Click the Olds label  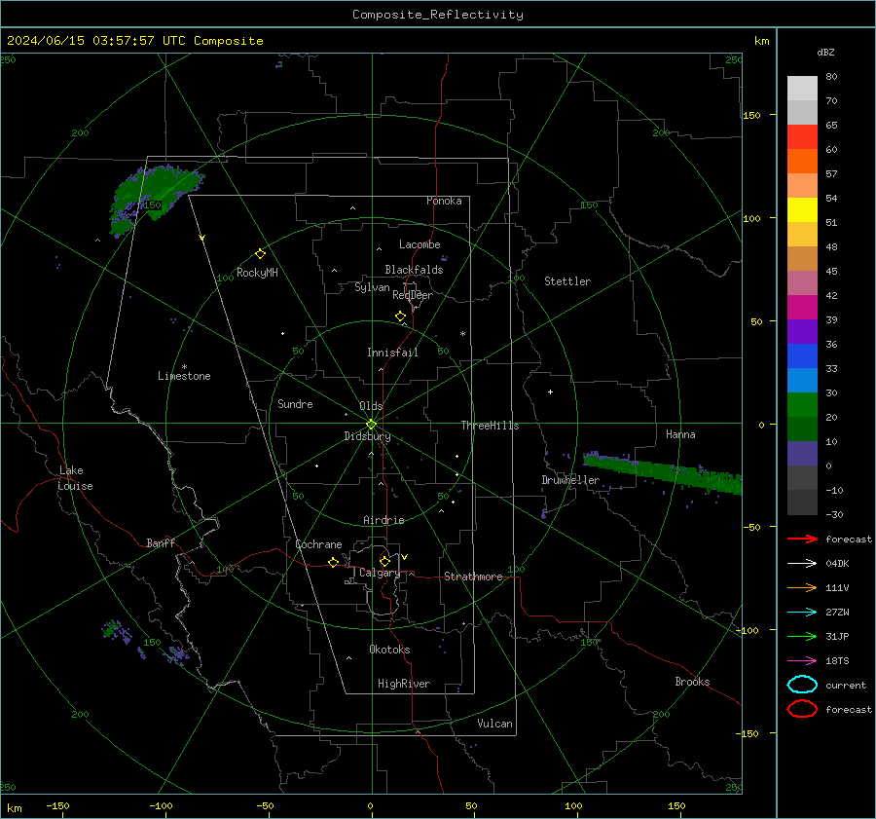coord(371,406)
